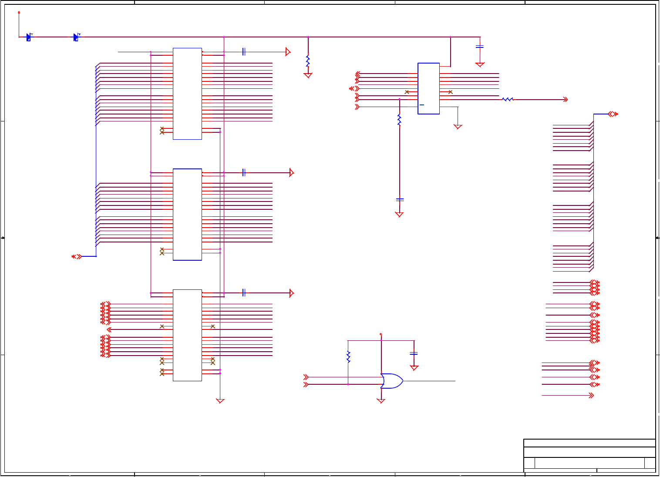Click the bottom large IC block
This screenshot has width=660, height=477.
tap(187, 335)
